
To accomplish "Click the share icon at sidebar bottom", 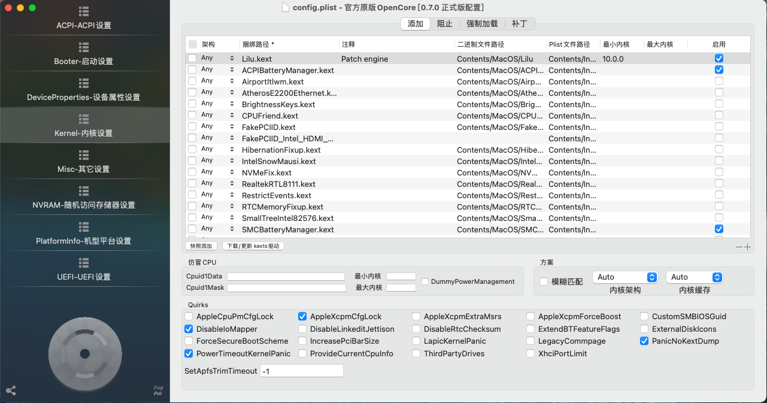I will coord(11,390).
